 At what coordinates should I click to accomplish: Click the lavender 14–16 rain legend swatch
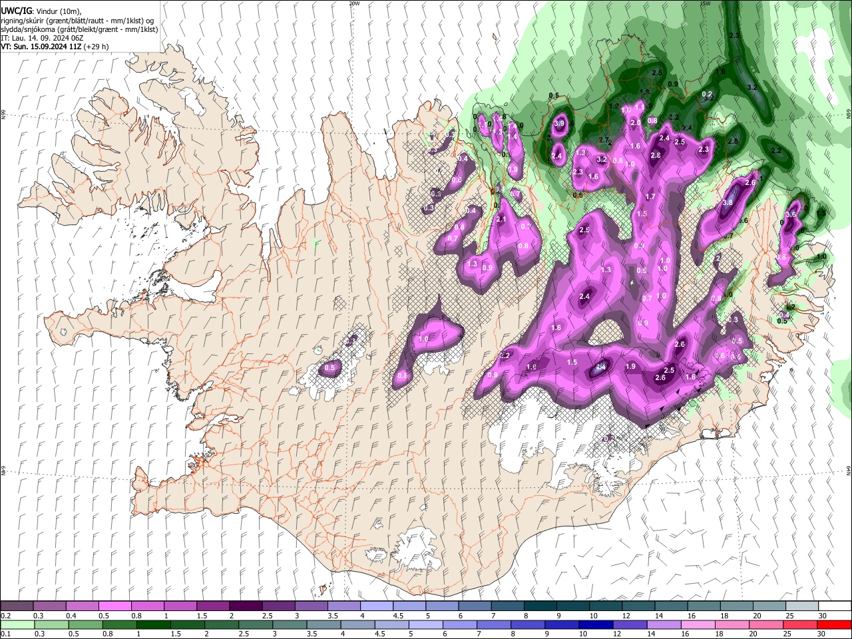(x=664, y=624)
